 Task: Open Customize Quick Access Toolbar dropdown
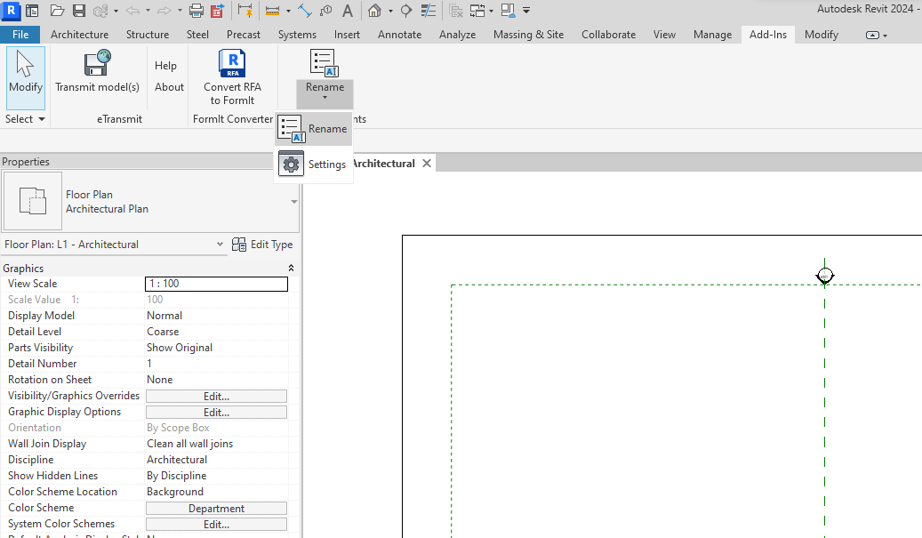[526, 11]
